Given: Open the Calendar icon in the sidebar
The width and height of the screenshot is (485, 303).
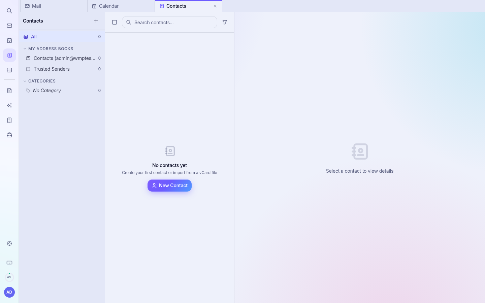Looking at the screenshot, I should 9,40.
